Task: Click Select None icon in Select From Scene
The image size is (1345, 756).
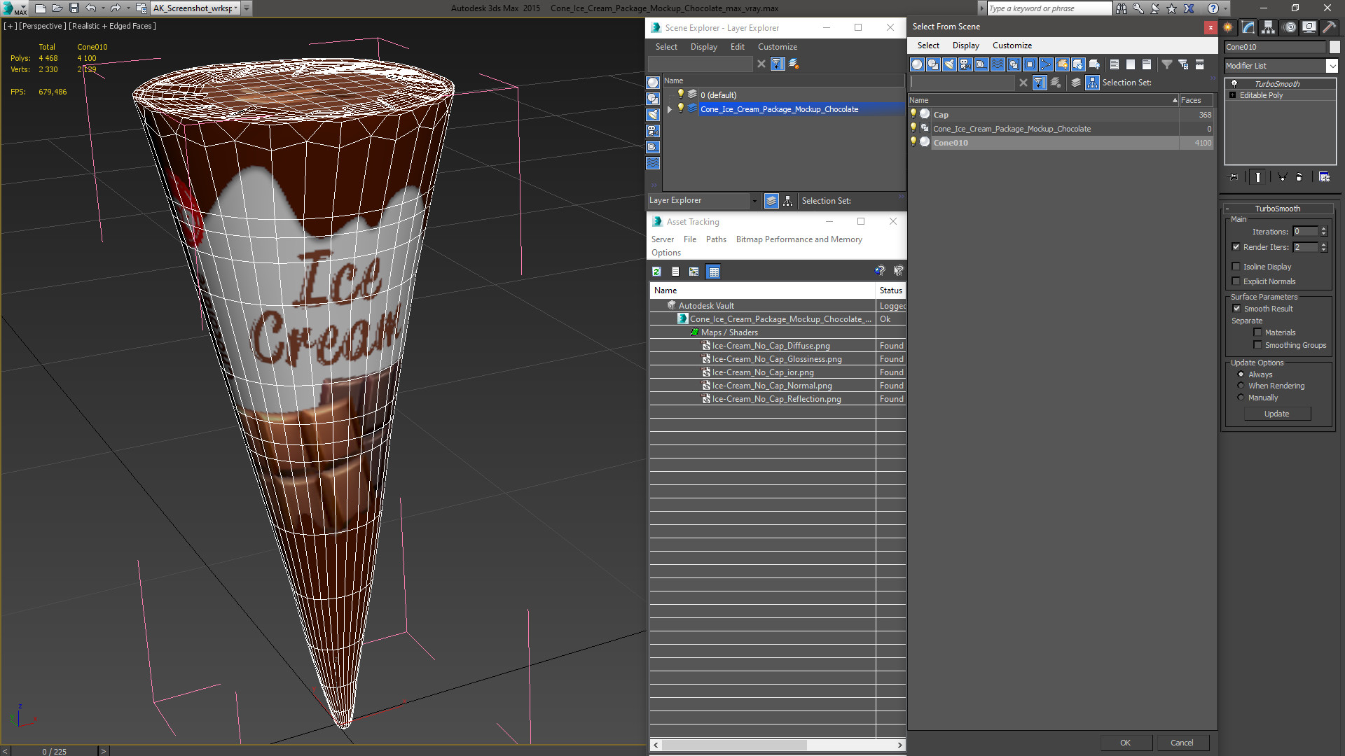Action: (1131, 64)
